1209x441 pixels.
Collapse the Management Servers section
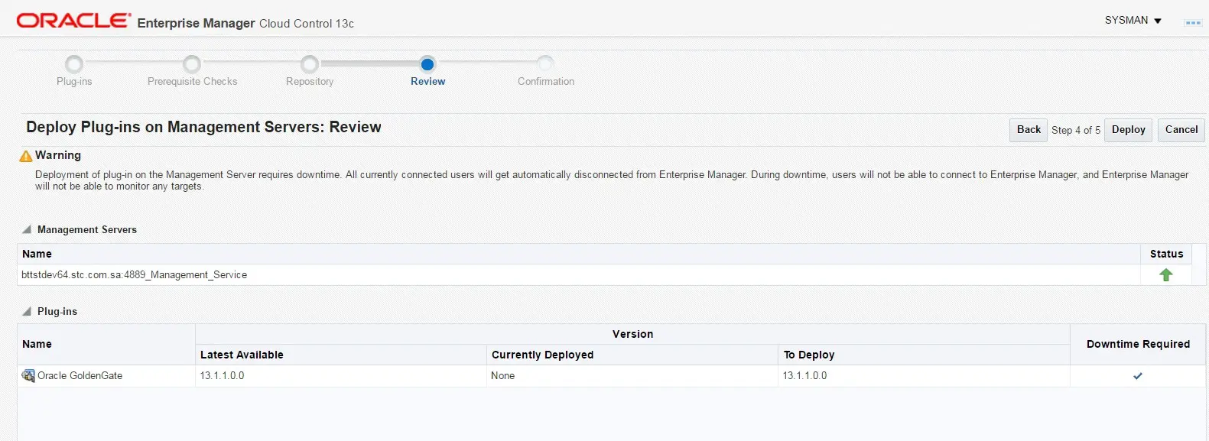(x=27, y=229)
